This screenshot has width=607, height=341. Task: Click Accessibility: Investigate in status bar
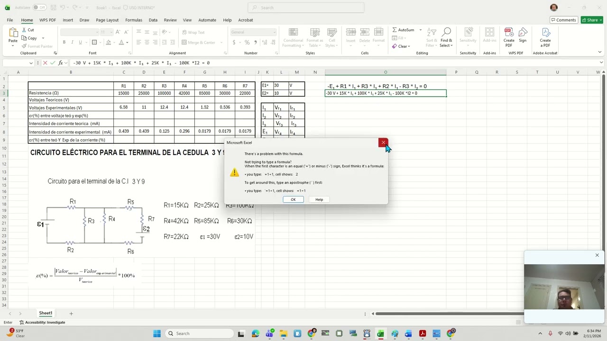42,323
